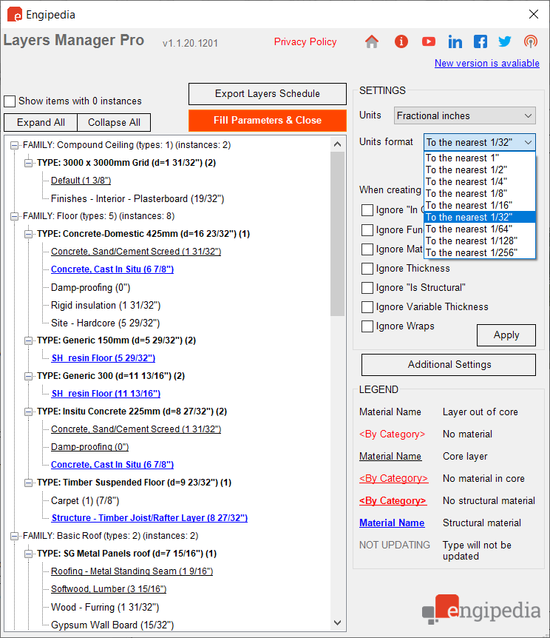
Task: Click the Apply button
Action: pos(506,335)
